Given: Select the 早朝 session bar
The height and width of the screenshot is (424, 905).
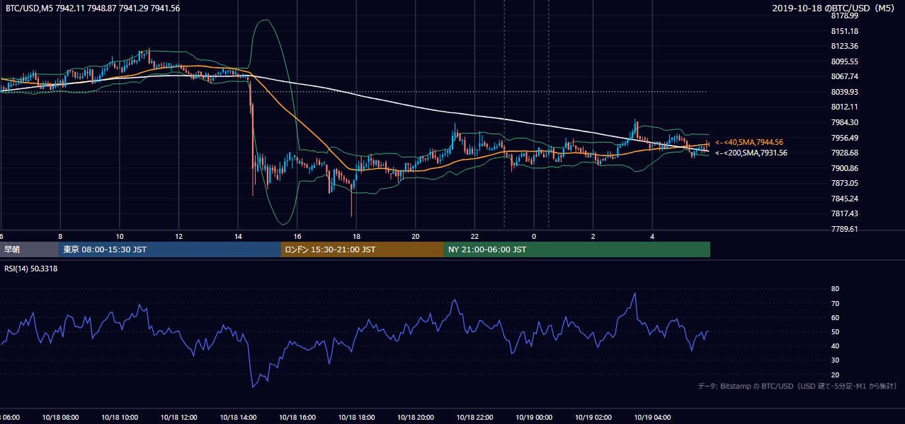Looking at the screenshot, I should point(29,249).
